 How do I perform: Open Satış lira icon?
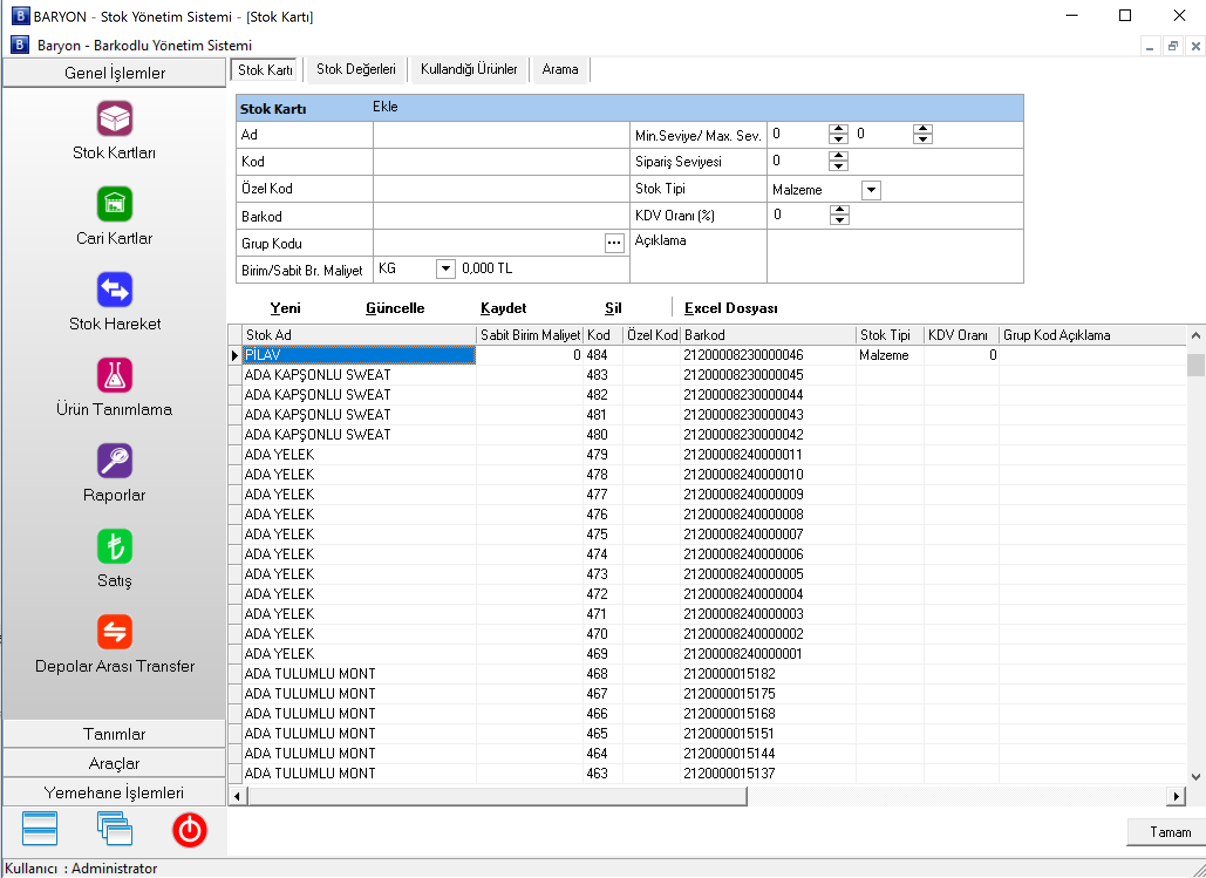click(x=115, y=546)
